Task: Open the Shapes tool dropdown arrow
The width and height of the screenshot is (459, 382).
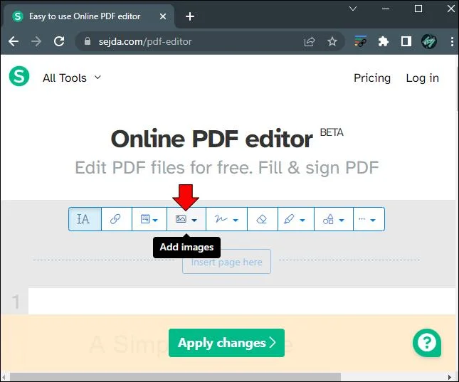Action: point(342,220)
